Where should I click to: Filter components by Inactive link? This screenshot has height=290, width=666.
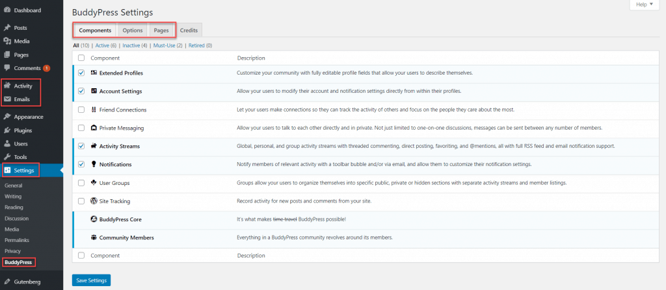click(131, 45)
